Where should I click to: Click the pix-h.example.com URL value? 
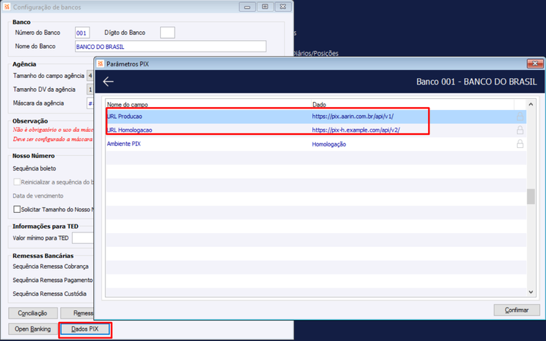coord(356,130)
